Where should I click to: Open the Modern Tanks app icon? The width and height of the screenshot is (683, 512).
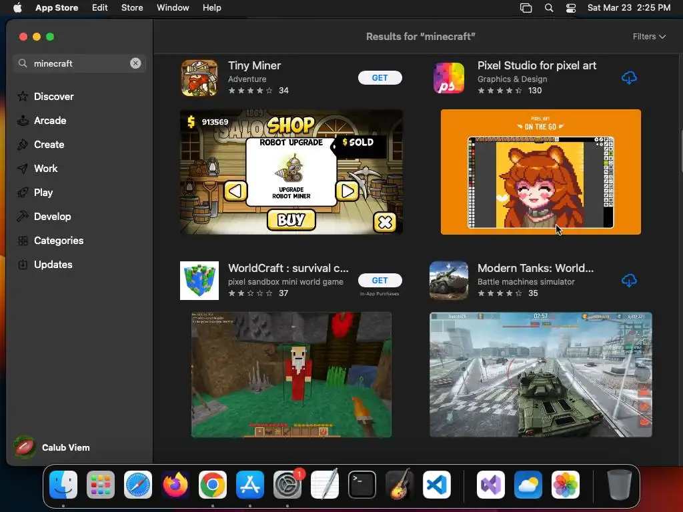coord(449,281)
